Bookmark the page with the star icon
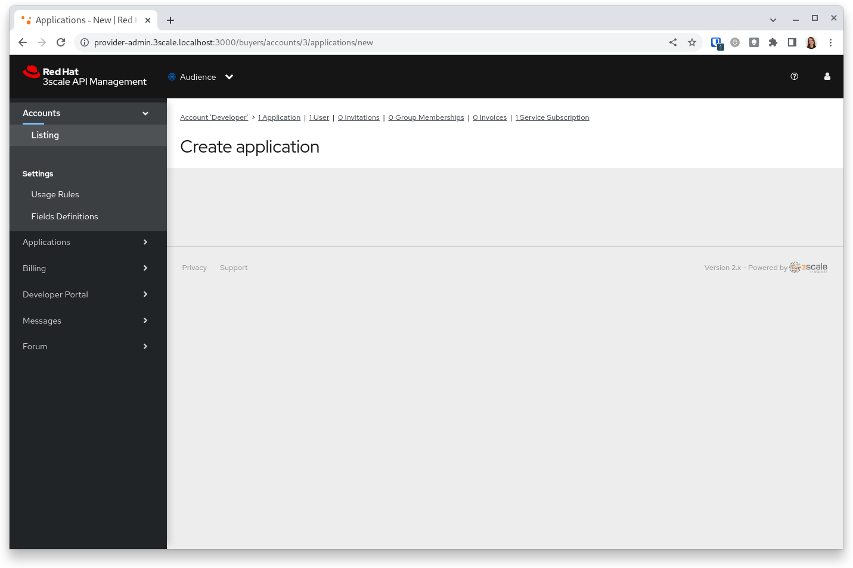The image size is (853, 568). (692, 42)
